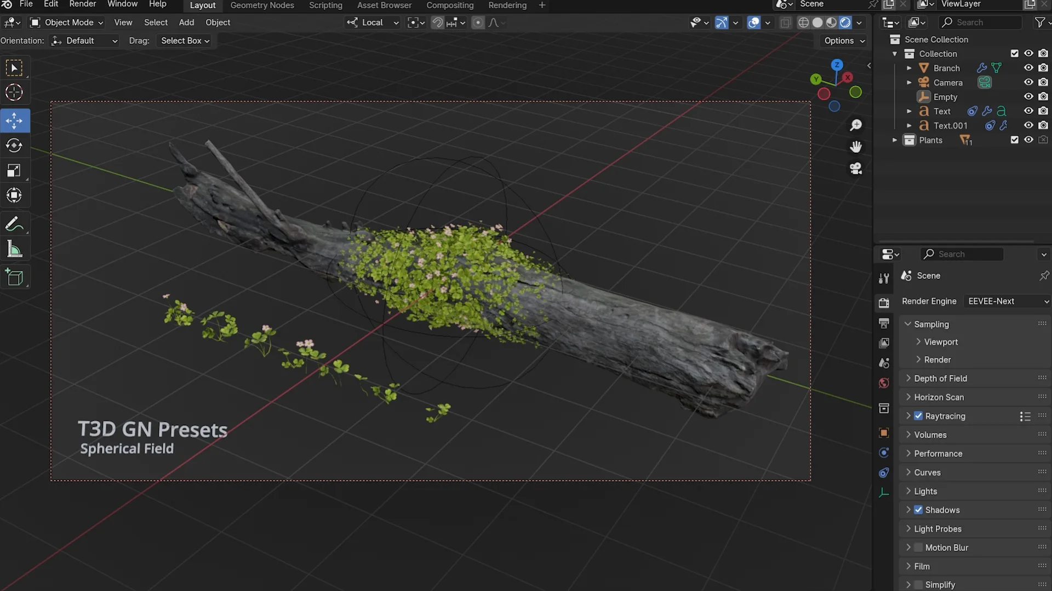Open the Physics properties tab
Viewport: 1052px width, 591px height.
[x=884, y=453]
